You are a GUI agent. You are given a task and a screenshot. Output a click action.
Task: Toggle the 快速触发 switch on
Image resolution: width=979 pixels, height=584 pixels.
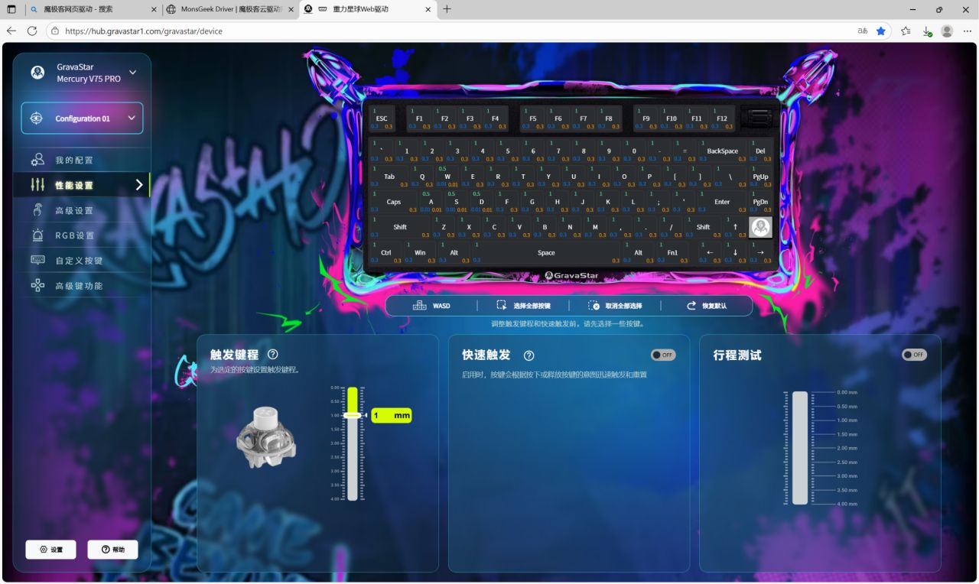[x=663, y=355]
